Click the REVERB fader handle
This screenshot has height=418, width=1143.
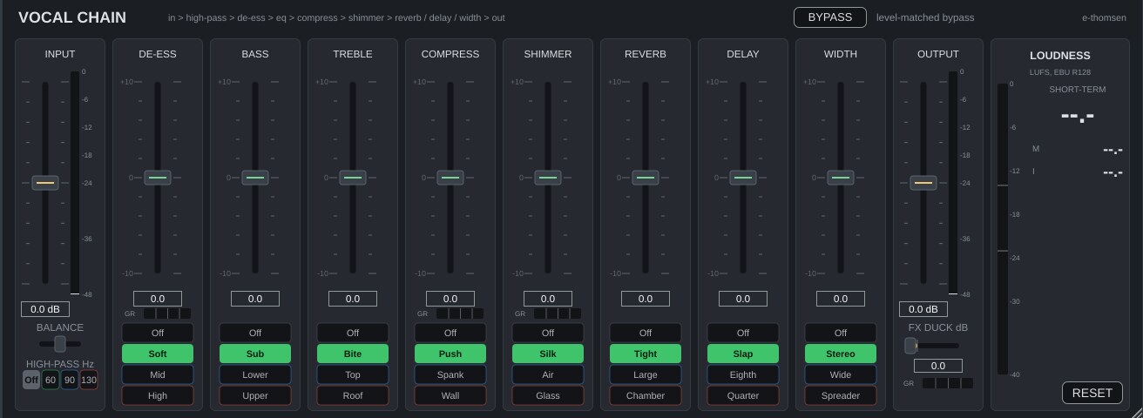point(646,178)
